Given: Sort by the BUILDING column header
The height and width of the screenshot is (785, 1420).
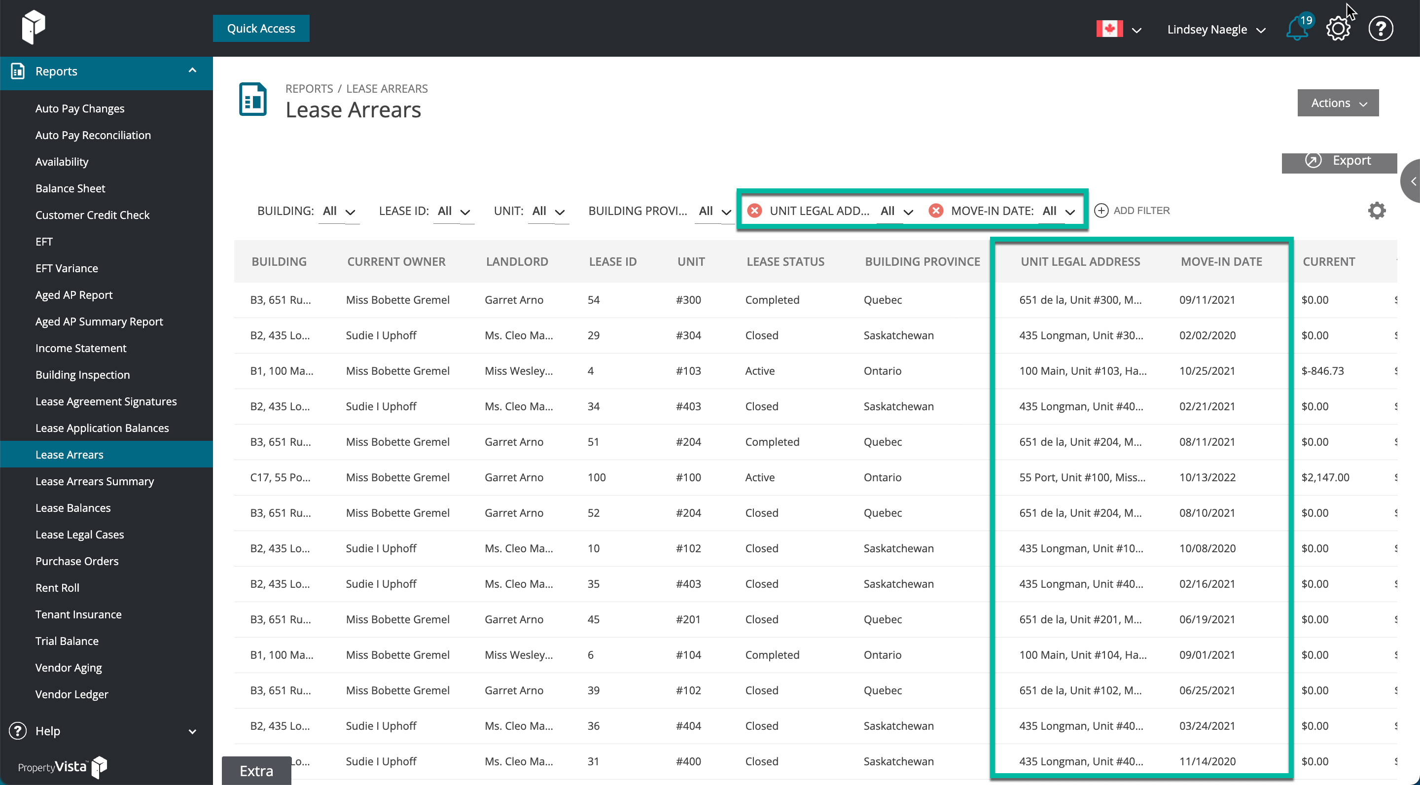Looking at the screenshot, I should (279, 262).
